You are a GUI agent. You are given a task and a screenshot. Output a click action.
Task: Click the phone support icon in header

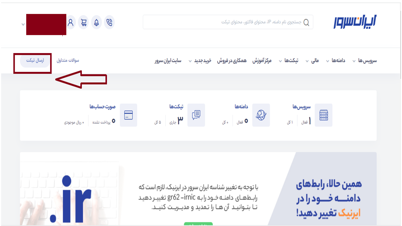[x=109, y=22]
